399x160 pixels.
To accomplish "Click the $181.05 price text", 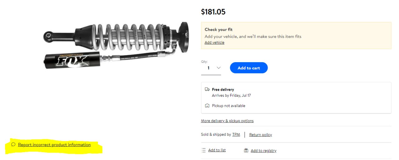I will point(213,12).
